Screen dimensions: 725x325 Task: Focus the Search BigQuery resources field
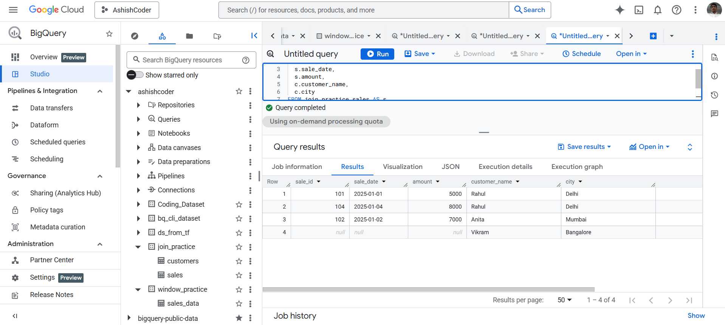[x=191, y=60]
